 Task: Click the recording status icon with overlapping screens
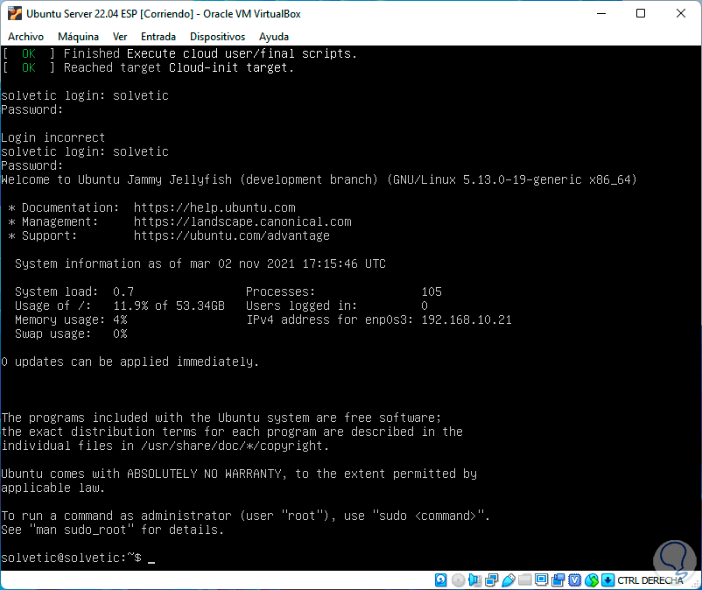(558, 580)
